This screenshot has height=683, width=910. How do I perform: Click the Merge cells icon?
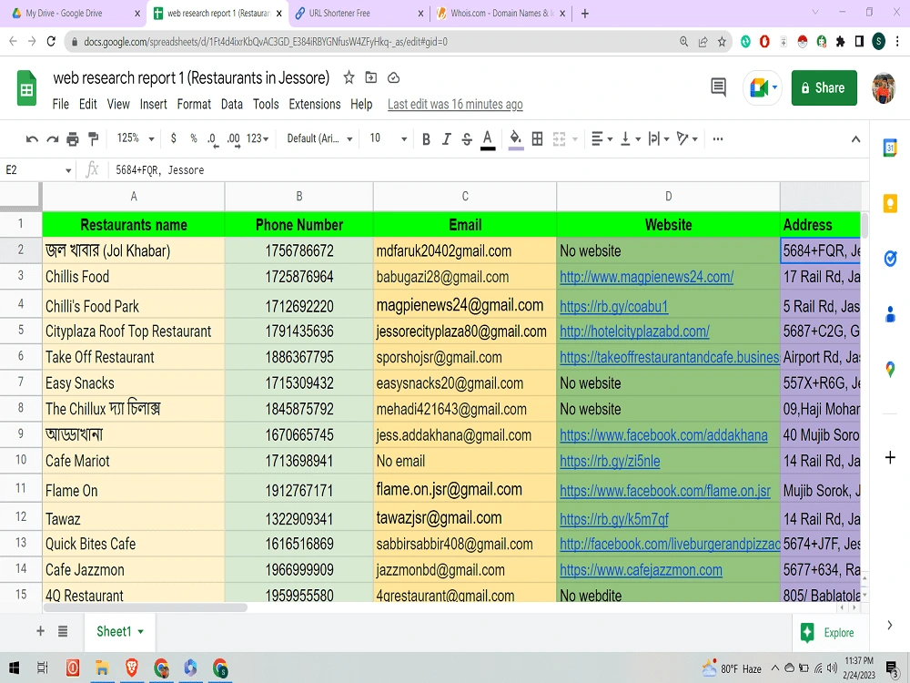(x=559, y=138)
